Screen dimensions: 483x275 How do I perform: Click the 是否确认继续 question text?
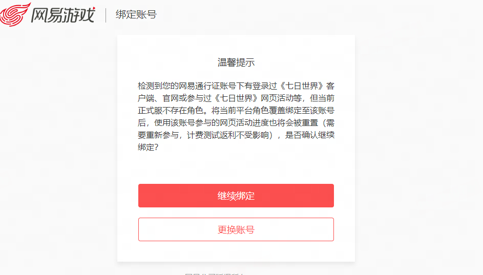click(310, 135)
